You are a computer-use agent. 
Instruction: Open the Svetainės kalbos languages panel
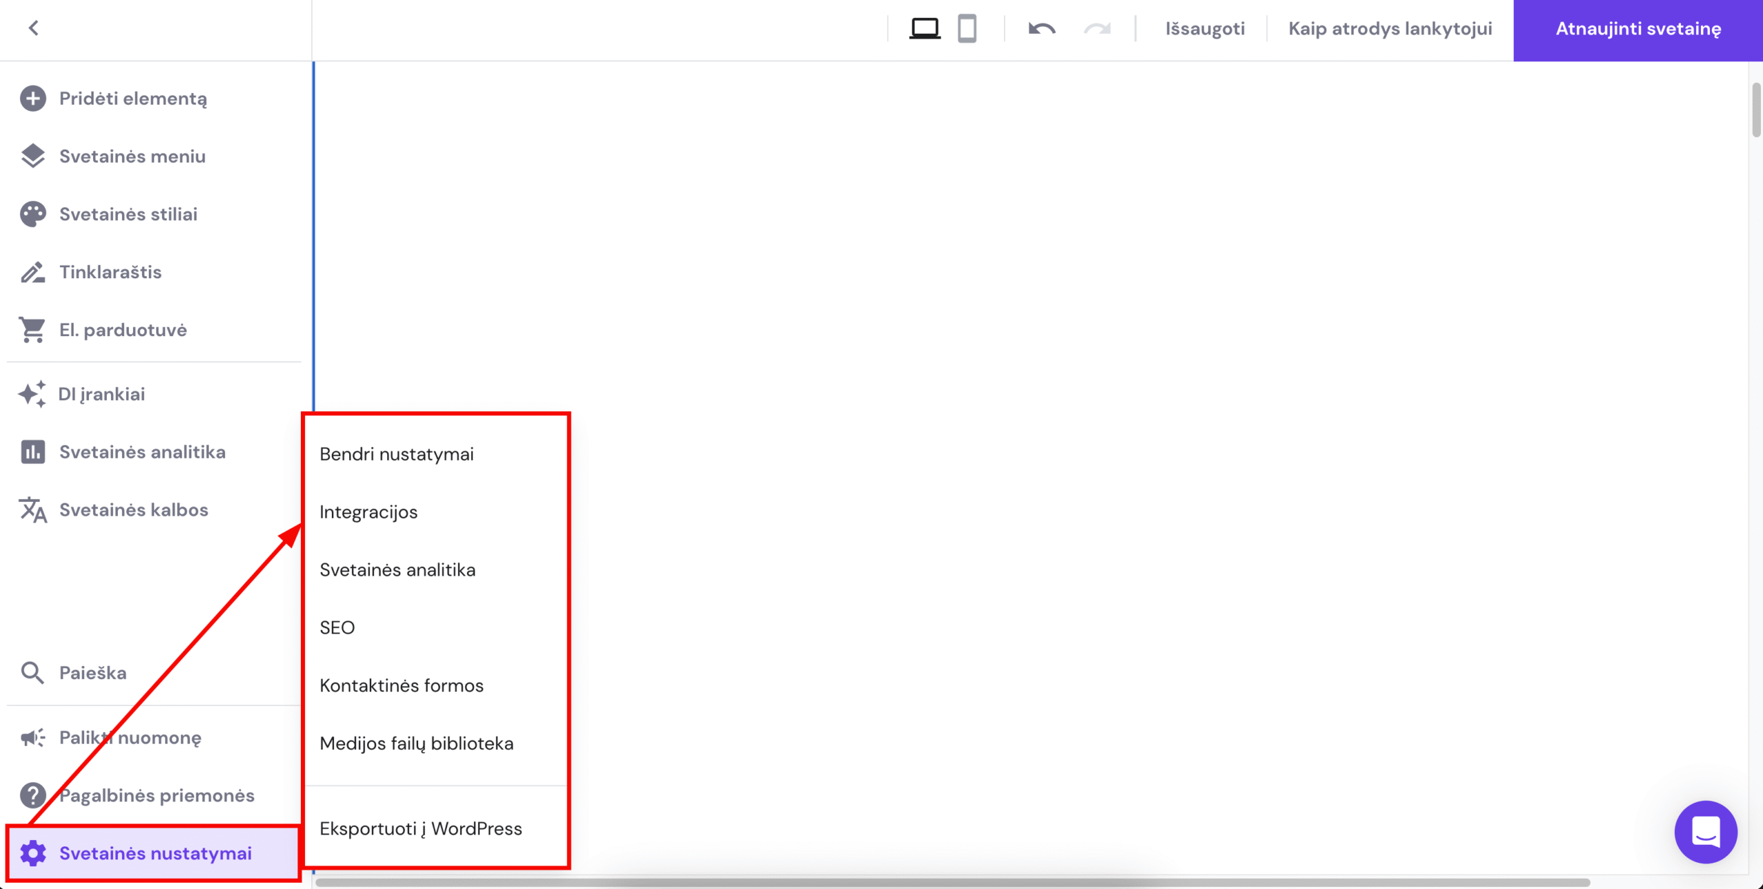pos(134,510)
